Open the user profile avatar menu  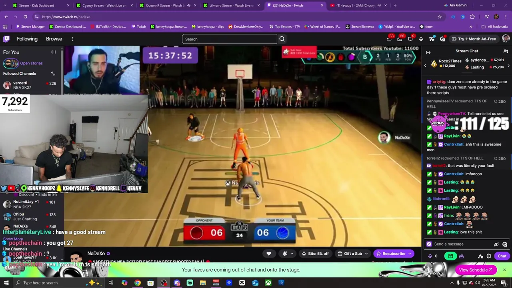pyautogui.click(x=506, y=39)
